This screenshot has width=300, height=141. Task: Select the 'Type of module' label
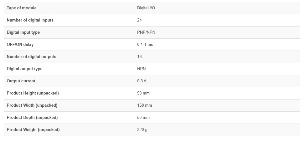(22, 8)
